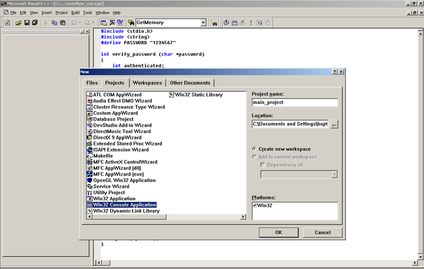Switch to the Files tab
The height and width of the screenshot is (269, 424).
point(92,83)
